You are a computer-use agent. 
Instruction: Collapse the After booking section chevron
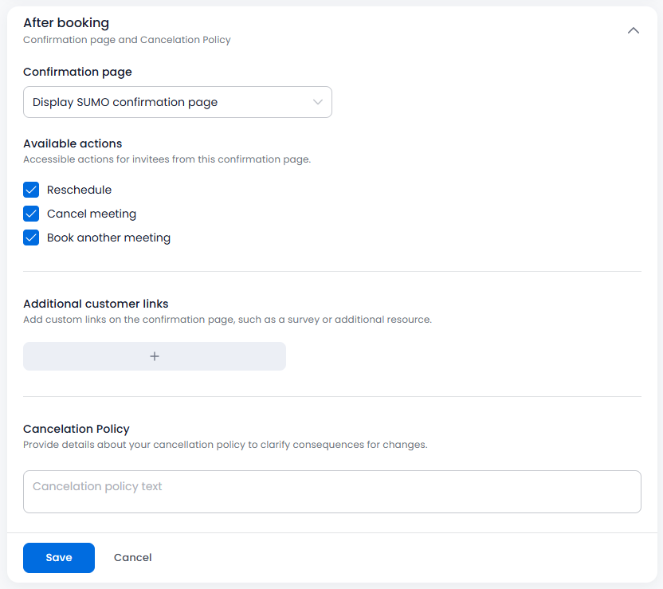click(633, 30)
